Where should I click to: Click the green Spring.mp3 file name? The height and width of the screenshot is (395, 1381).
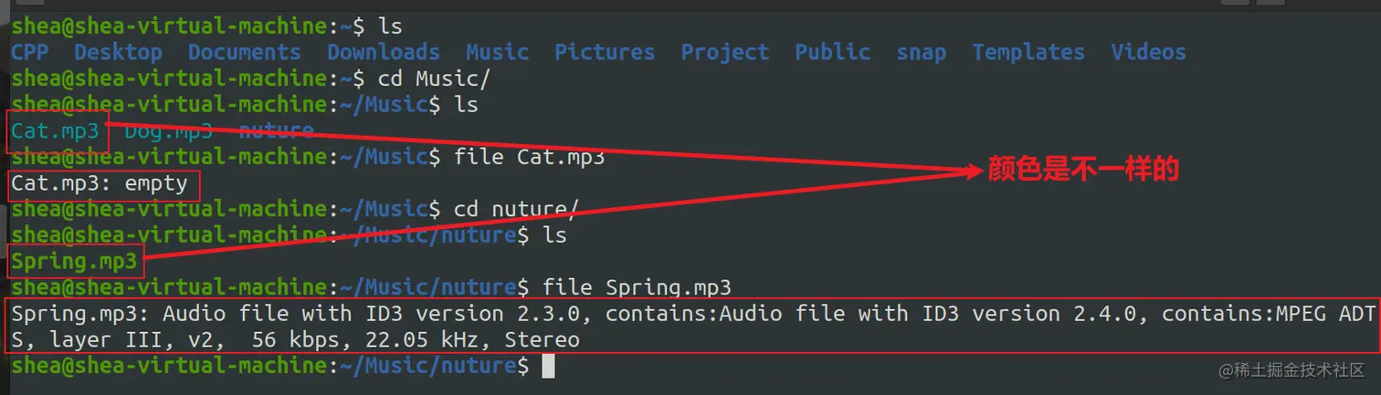coord(74,263)
